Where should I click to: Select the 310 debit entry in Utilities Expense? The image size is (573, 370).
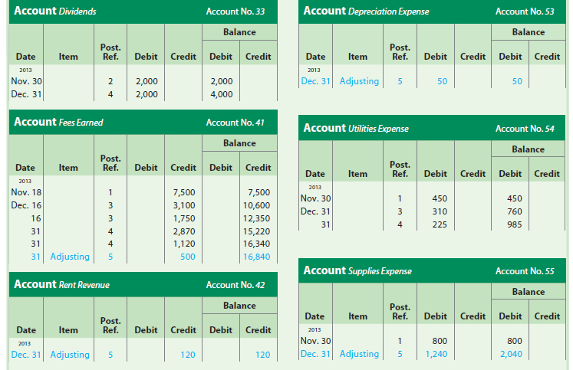[x=440, y=211]
